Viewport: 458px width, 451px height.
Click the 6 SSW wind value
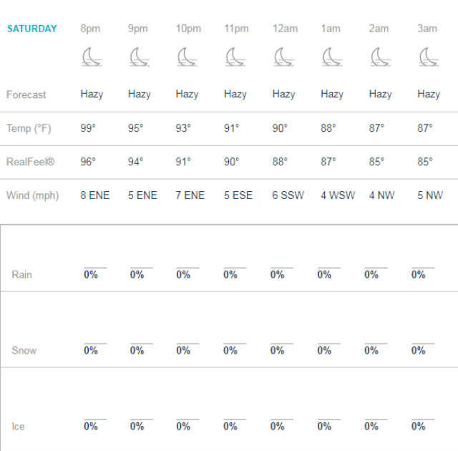288,195
